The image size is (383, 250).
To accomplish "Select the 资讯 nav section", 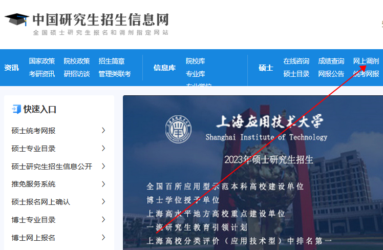I will click(11, 68).
